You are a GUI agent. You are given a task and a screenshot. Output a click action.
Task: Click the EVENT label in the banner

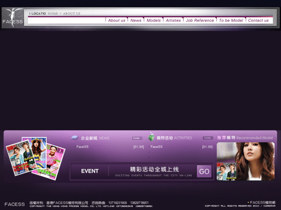[x=90, y=171]
